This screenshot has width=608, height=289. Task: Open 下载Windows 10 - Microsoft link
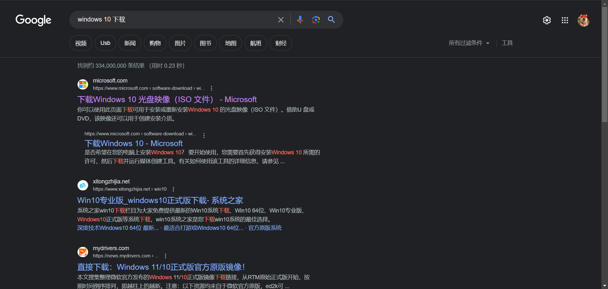(x=133, y=143)
